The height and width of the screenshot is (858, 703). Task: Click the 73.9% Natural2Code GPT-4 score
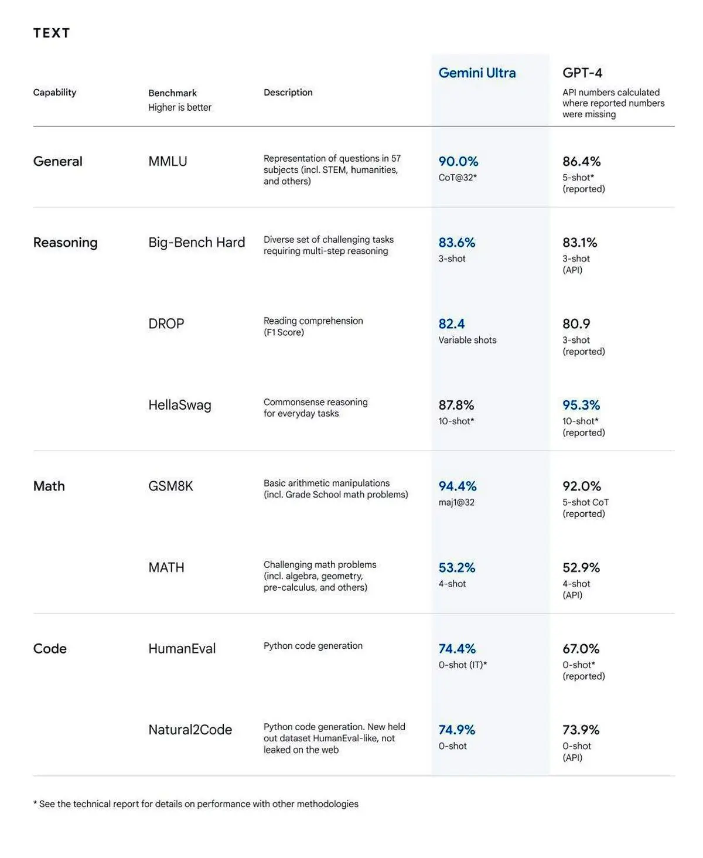coord(581,730)
